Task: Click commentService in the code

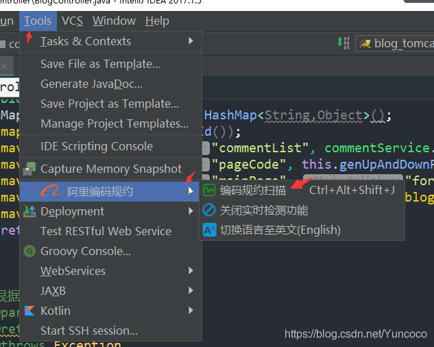Action: pos(377,148)
